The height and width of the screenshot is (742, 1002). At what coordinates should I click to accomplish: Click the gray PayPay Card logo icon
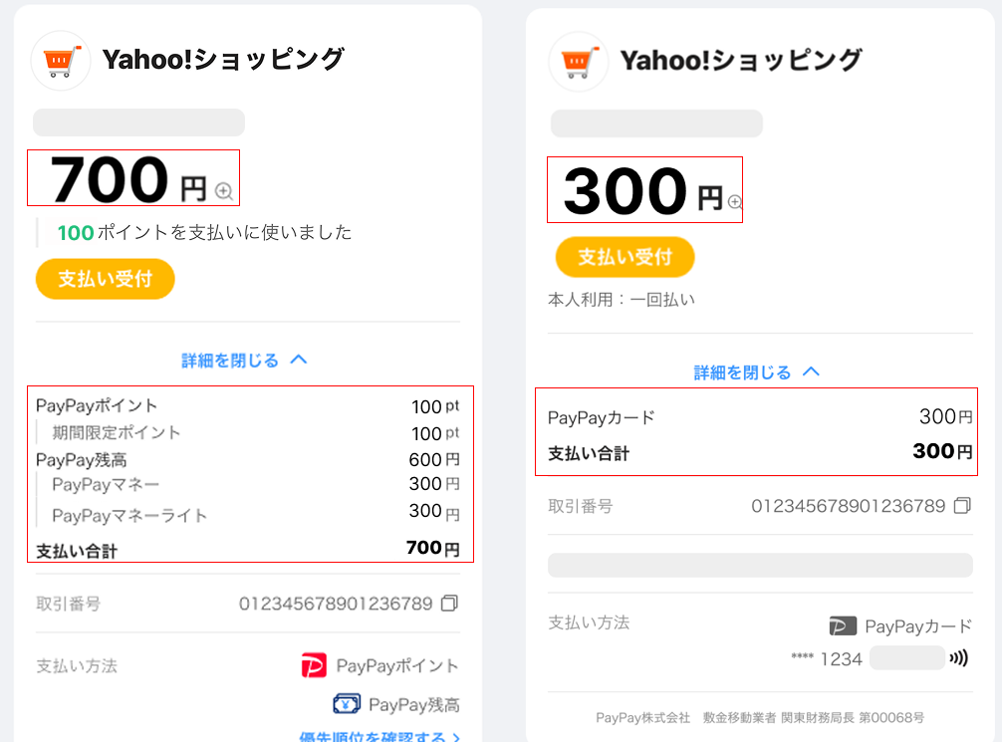pyautogui.click(x=843, y=626)
